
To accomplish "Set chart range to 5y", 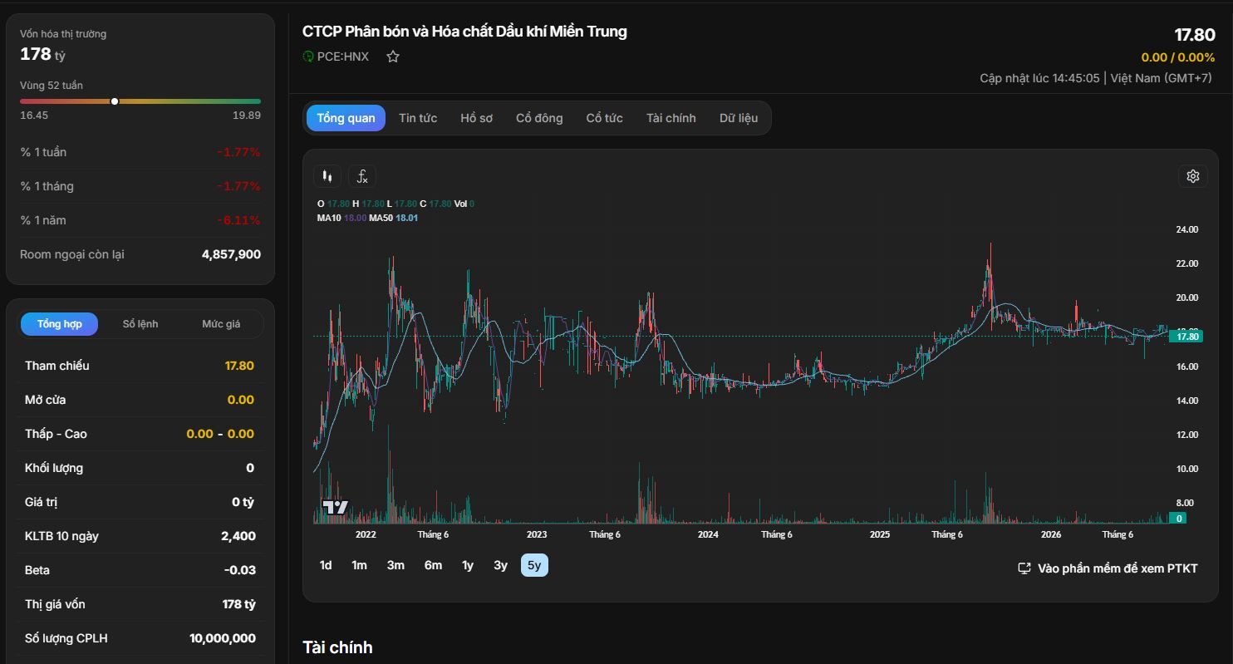I will [534, 565].
